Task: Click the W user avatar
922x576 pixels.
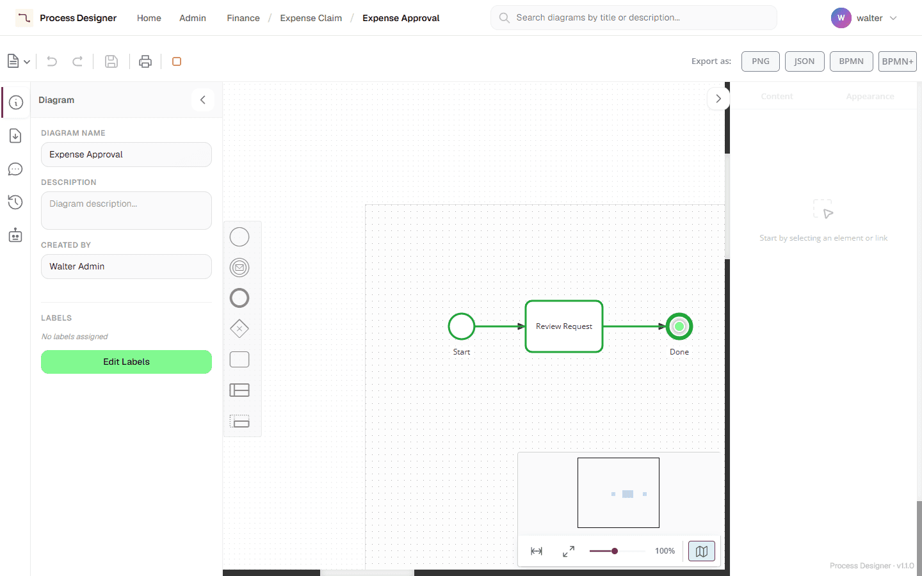Action: [x=841, y=18]
